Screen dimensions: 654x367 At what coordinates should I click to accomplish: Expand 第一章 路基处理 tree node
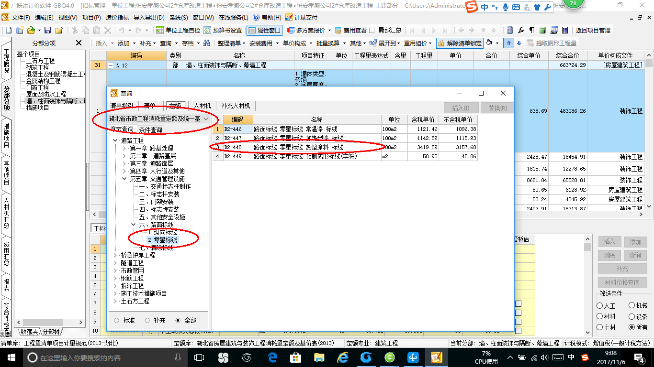click(x=124, y=149)
